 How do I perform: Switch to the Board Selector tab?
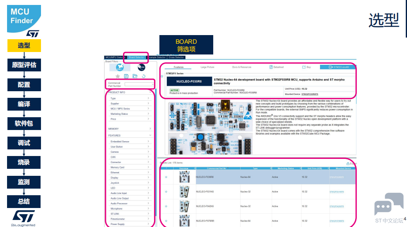point(136,57)
